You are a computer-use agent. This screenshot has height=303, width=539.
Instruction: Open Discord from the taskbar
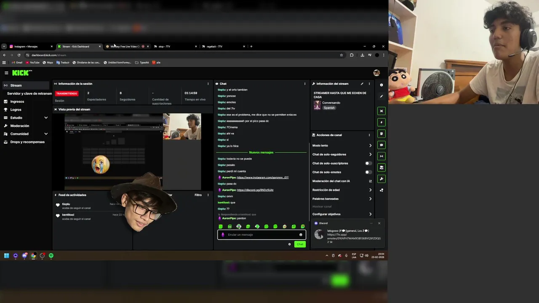point(24,255)
